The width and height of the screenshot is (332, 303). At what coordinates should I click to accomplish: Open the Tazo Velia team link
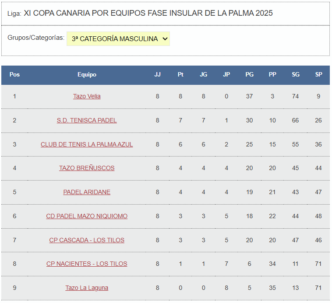click(x=87, y=96)
